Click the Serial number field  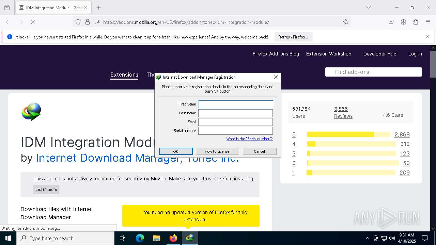(236, 131)
